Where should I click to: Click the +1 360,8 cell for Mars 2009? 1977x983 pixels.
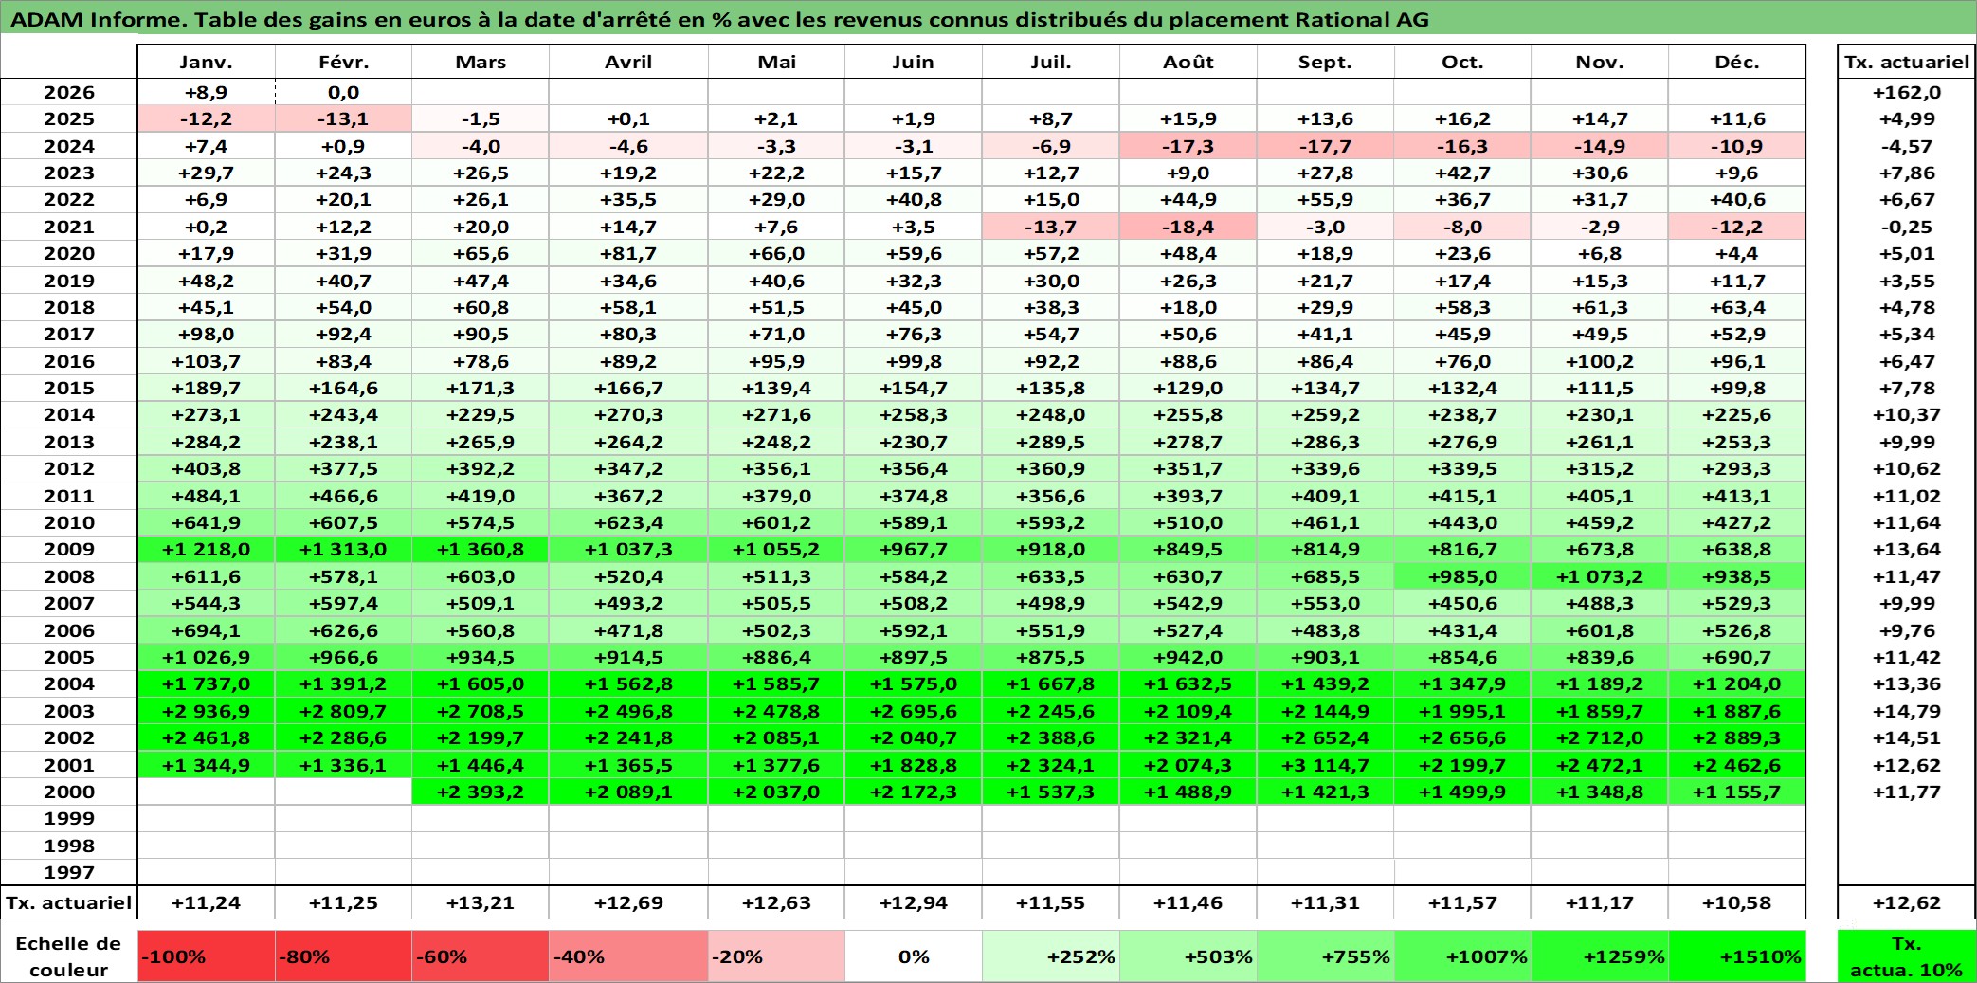click(481, 549)
